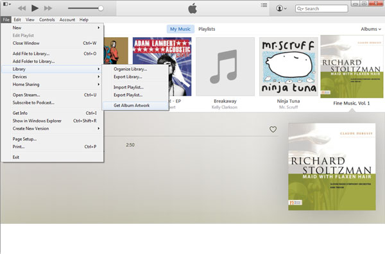This screenshot has width=385, height=254.
Task: Open the Breakaway album placeholder artwork
Action: [225, 67]
